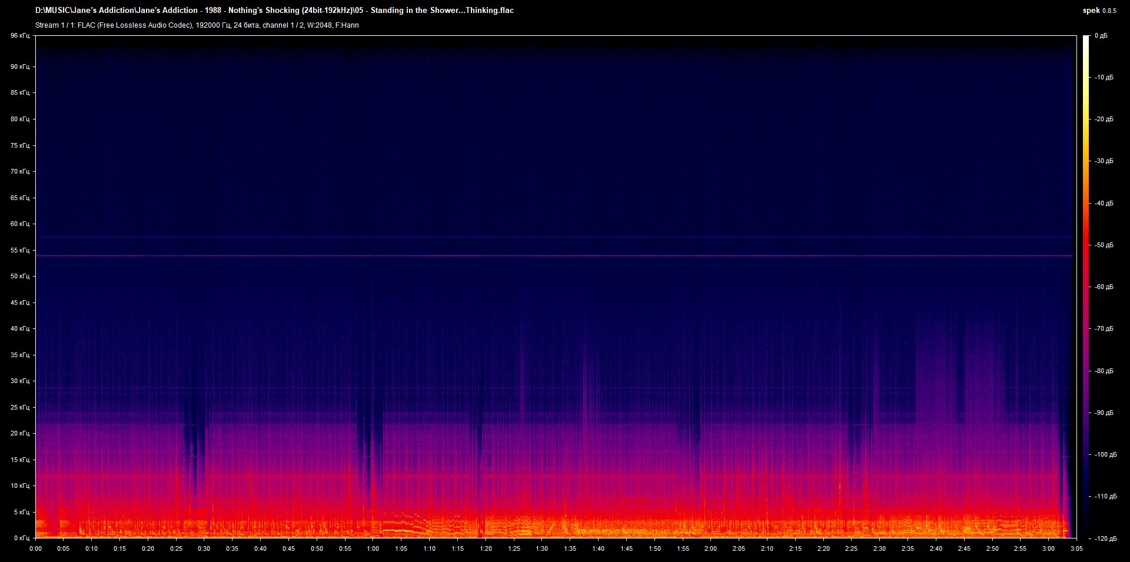Click the 1:00 time axis marker
The height and width of the screenshot is (562, 1130).
[x=373, y=548]
